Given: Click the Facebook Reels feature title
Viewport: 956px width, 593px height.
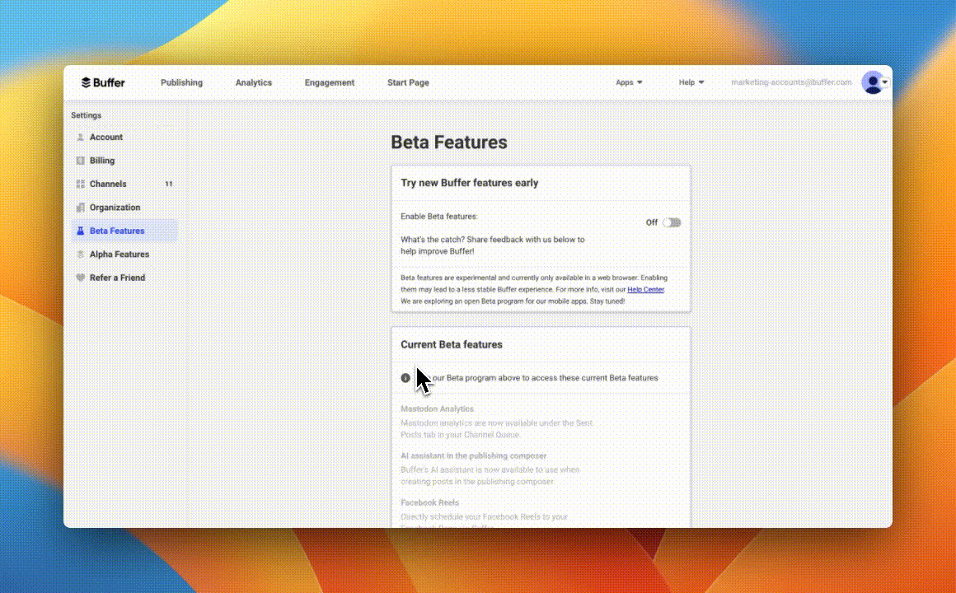Looking at the screenshot, I should 430,502.
